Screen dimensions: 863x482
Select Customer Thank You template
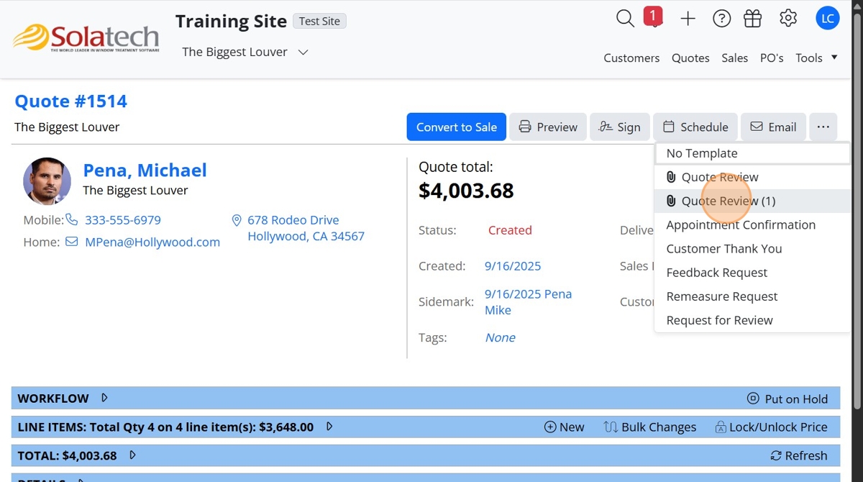(752, 248)
